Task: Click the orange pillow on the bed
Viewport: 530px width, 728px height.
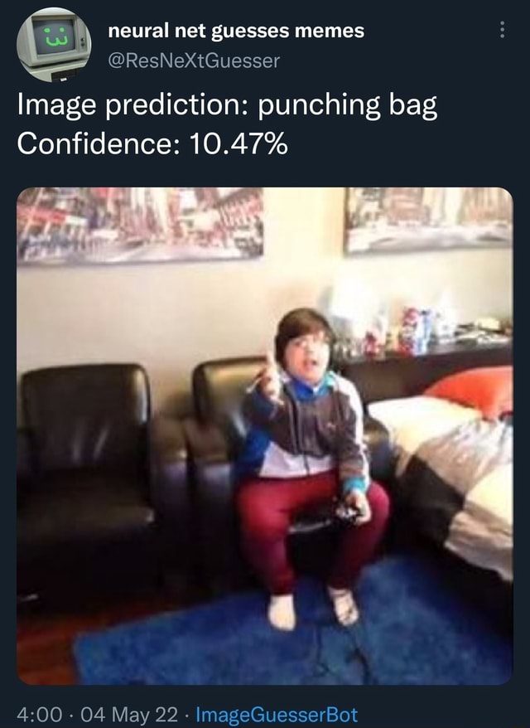Action: pos(473,391)
